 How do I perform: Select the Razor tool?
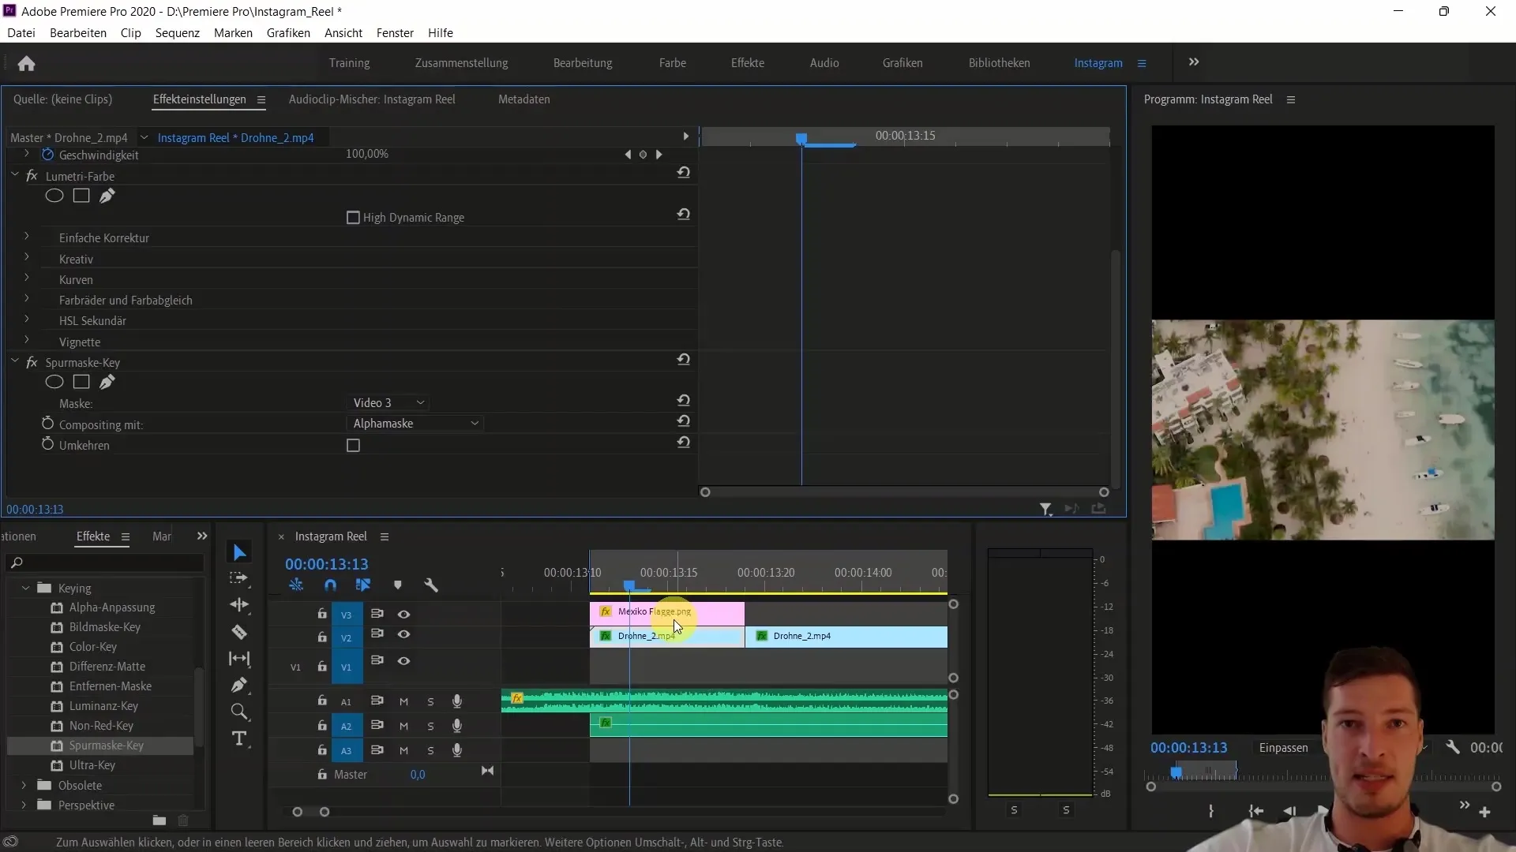(x=239, y=632)
